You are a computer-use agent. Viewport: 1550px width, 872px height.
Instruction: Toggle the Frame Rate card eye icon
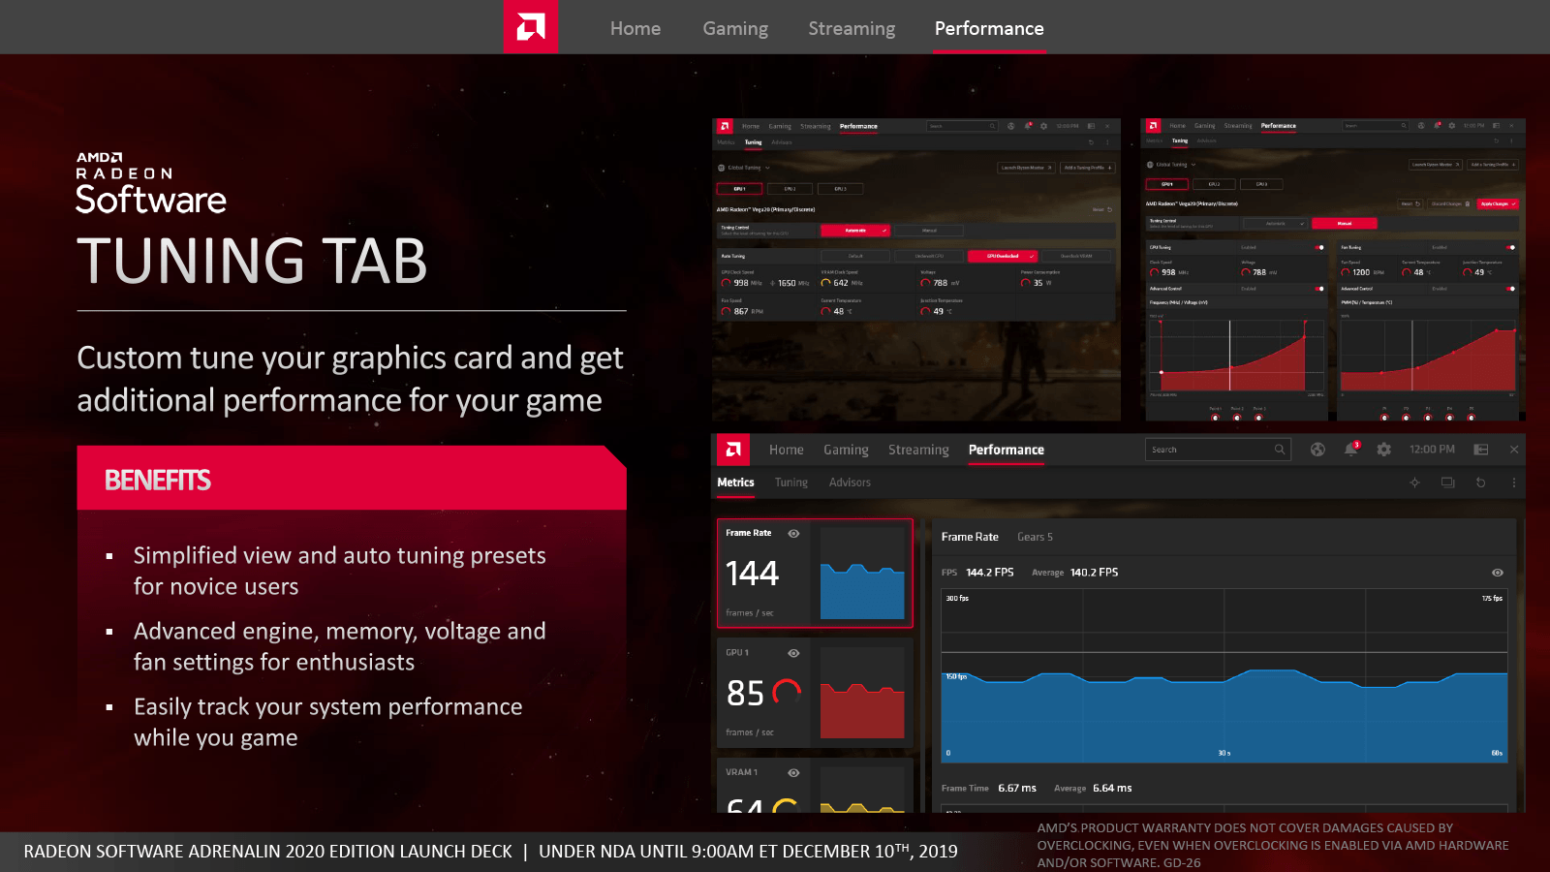tap(793, 534)
